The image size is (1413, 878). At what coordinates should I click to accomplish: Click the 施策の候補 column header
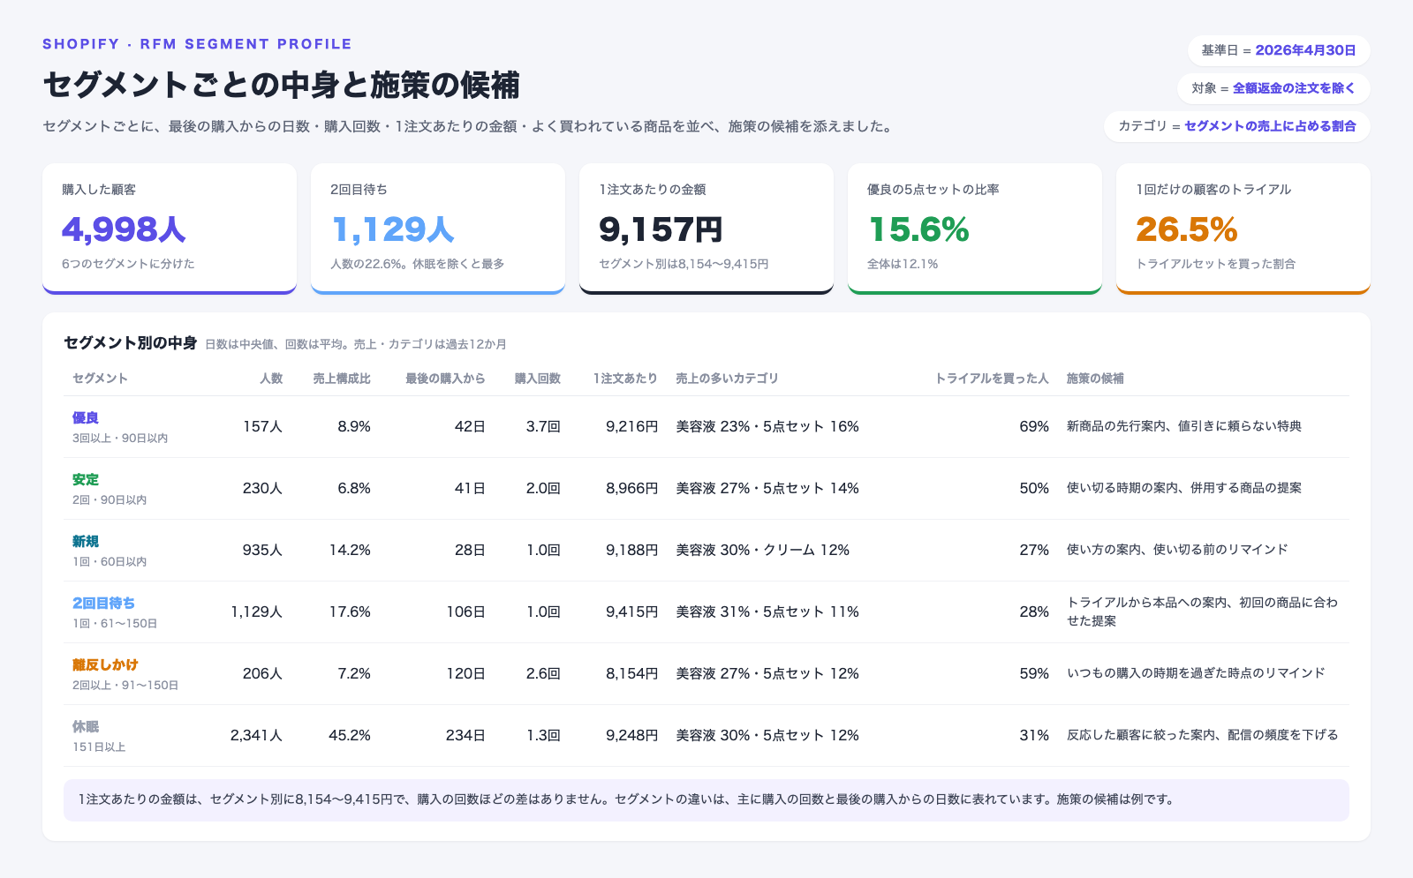coord(1095,379)
